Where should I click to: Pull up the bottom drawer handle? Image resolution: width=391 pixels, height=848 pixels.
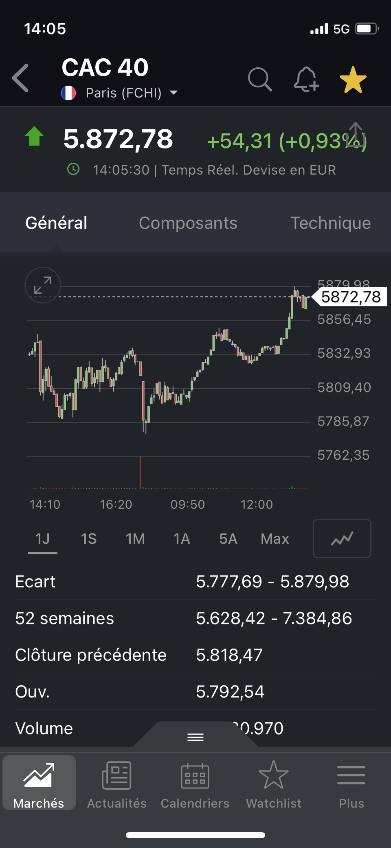[x=195, y=737]
